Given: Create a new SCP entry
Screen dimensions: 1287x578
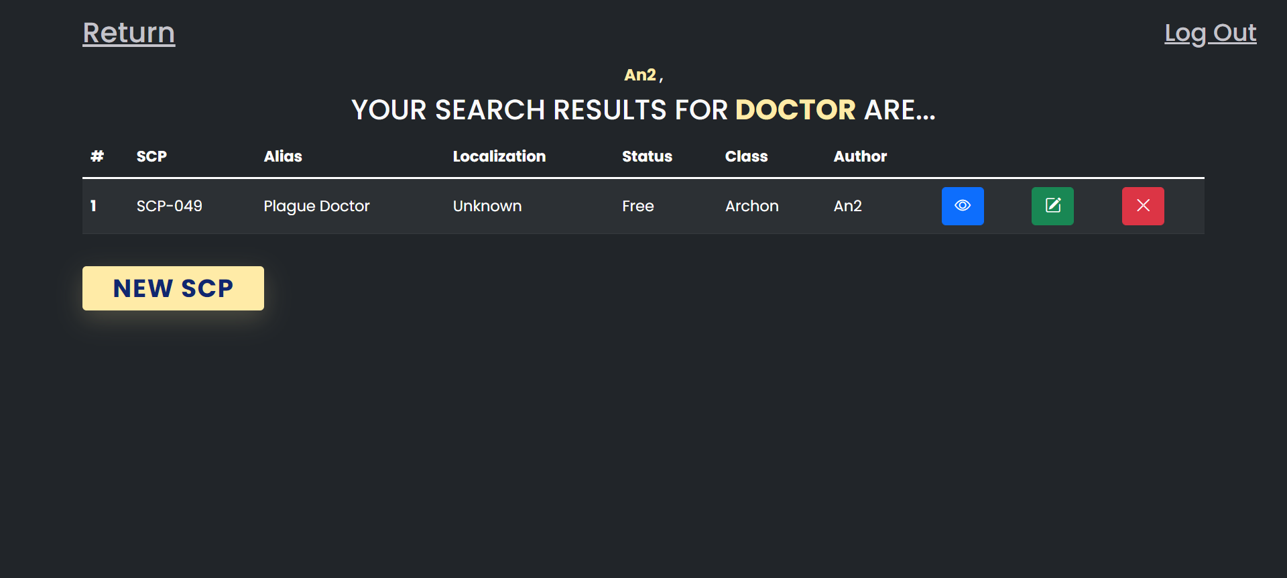Looking at the screenshot, I should pos(173,288).
